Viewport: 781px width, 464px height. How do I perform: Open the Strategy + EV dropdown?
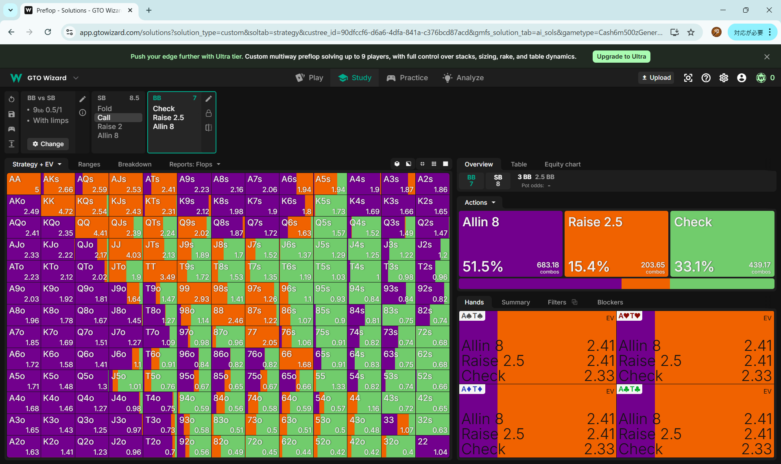(37, 164)
